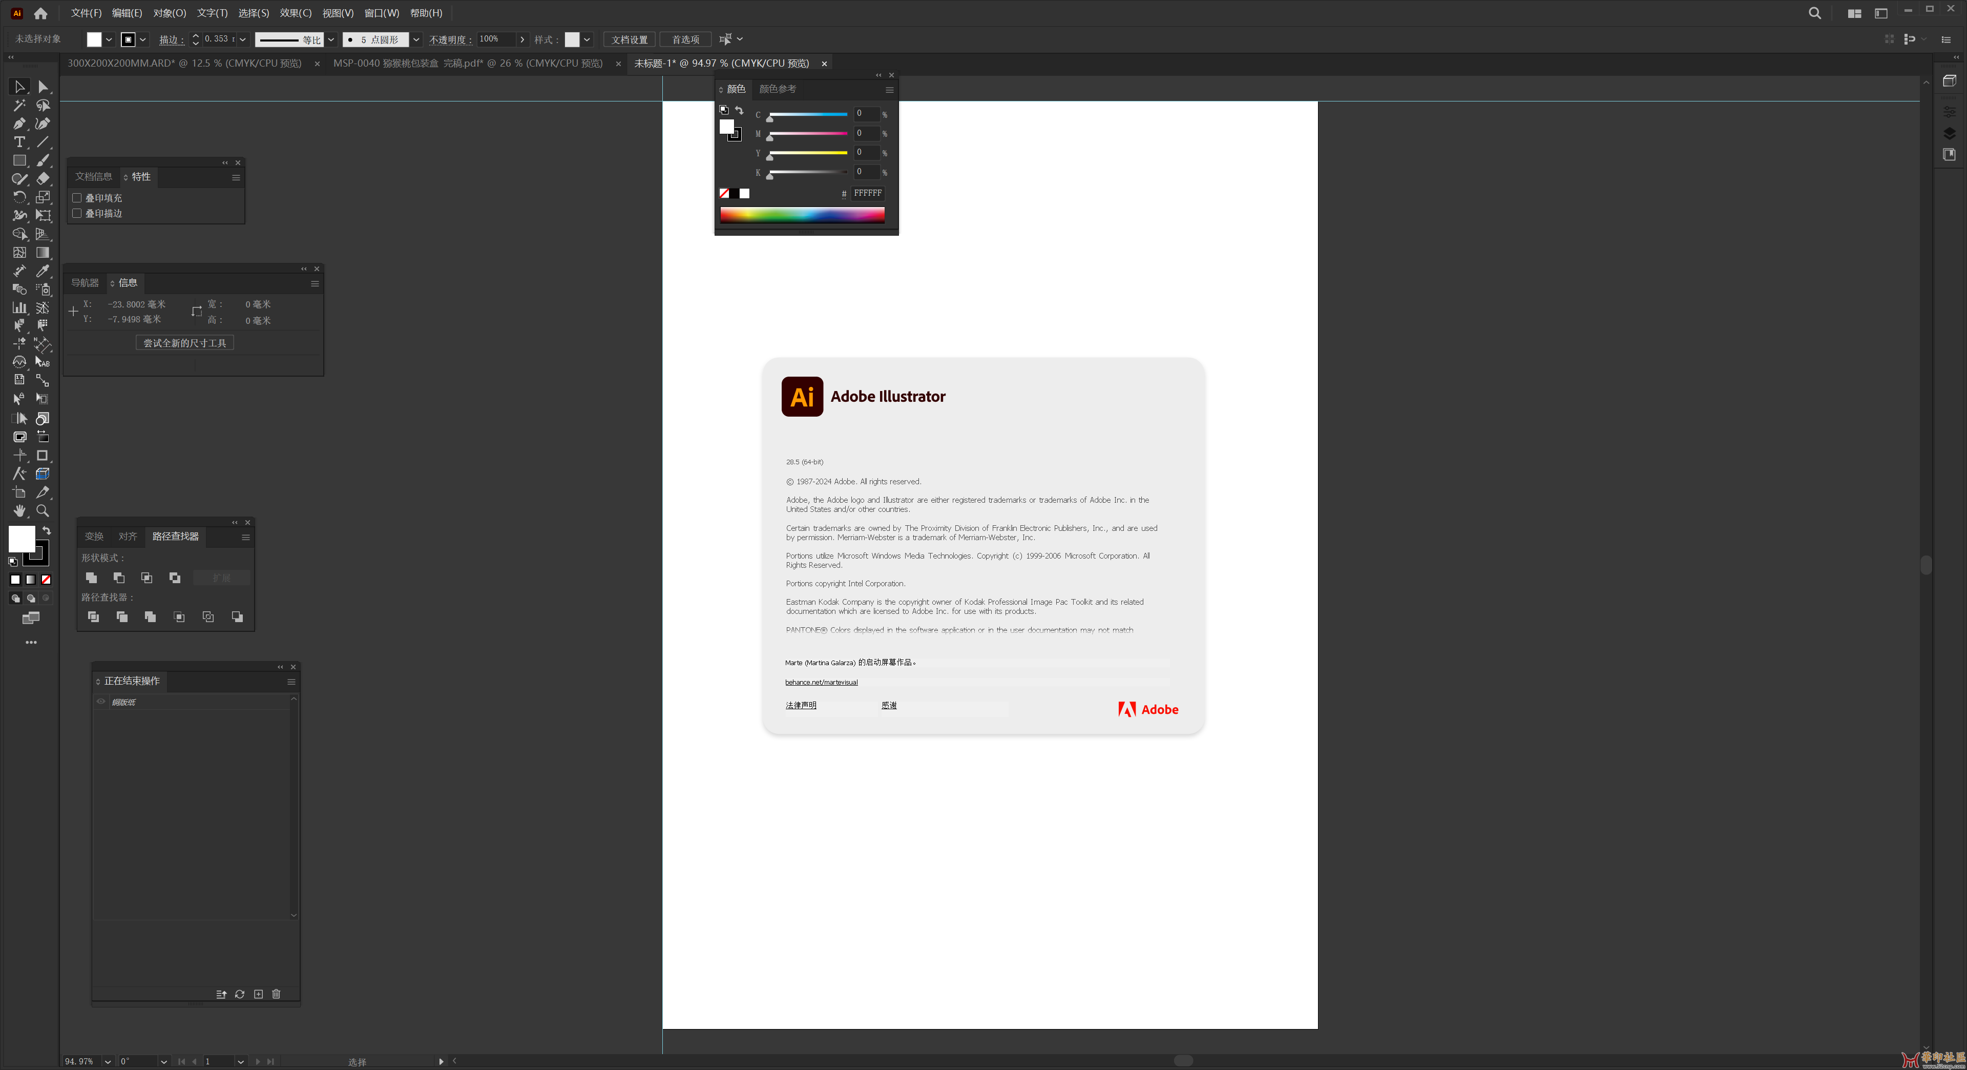
Task: Click the trash icon in the bottom-left panel
Action: click(x=277, y=994)
